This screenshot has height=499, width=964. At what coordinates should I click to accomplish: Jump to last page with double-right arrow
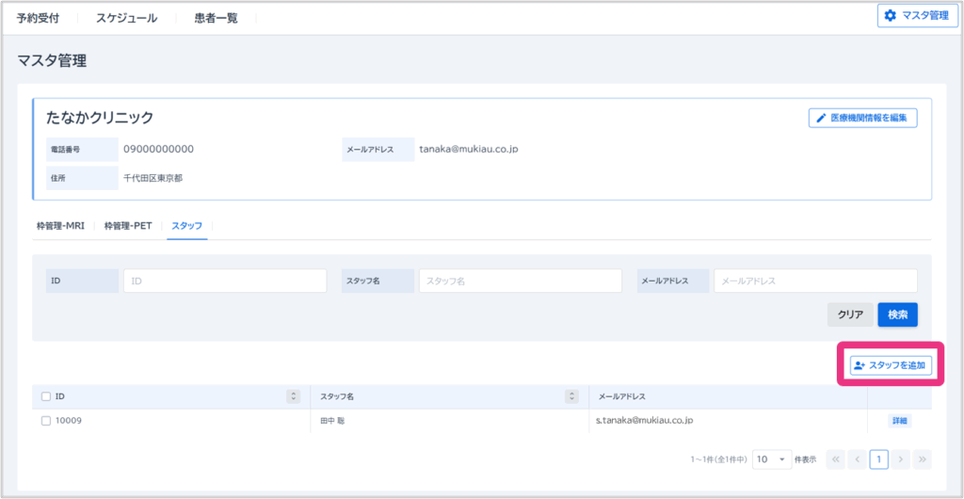923,459
